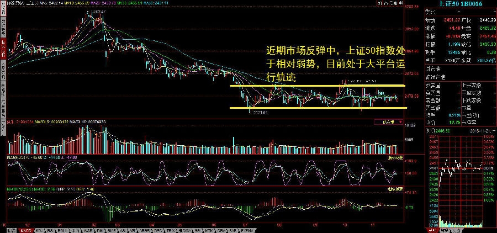Screen dimensions: 497x233
Task: Select the KDJ tab beside MACD
Action: tap(40, 230)
